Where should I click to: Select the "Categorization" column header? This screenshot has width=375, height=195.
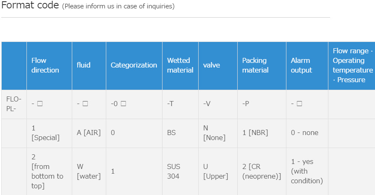click(134, 65)
